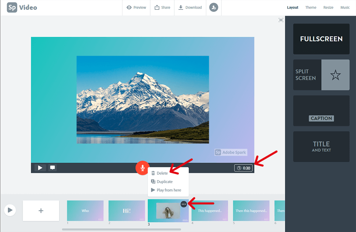Screen dimensions: 356x232
Task: Click the mountain image in the canvas
Action: pos(142,99)
